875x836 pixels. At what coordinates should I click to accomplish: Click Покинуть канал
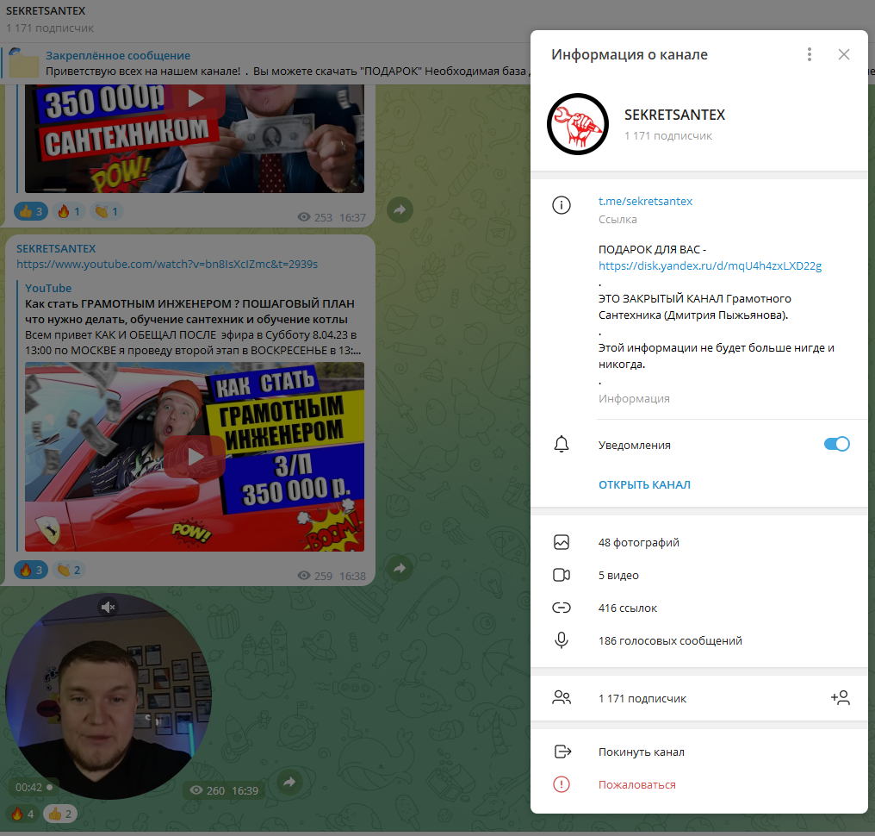tap(642, 752)
